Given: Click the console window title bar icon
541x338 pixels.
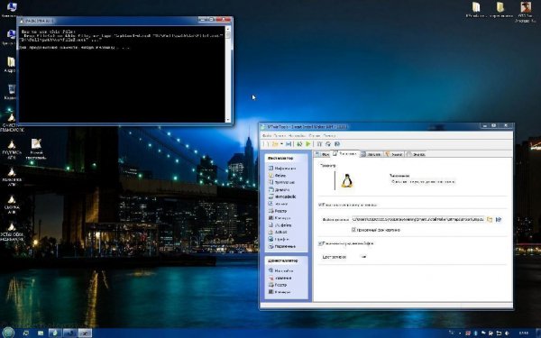Looking at the screenshot, I should tap(22, 21).
